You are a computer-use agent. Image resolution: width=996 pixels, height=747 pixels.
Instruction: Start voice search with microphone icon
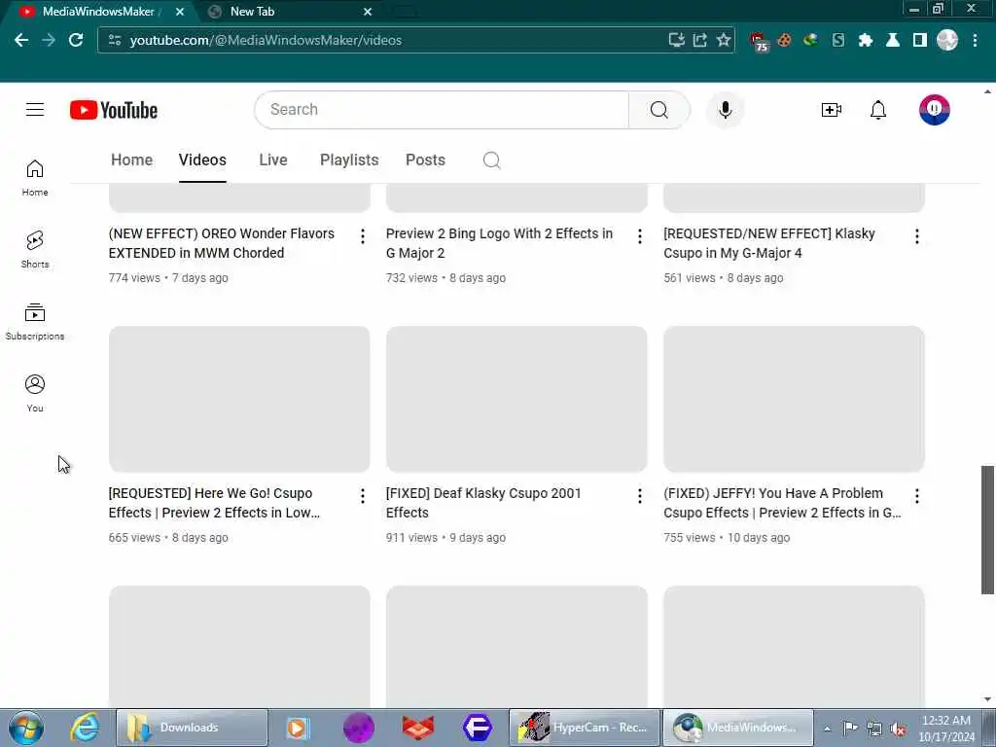(x=725, y=110)
